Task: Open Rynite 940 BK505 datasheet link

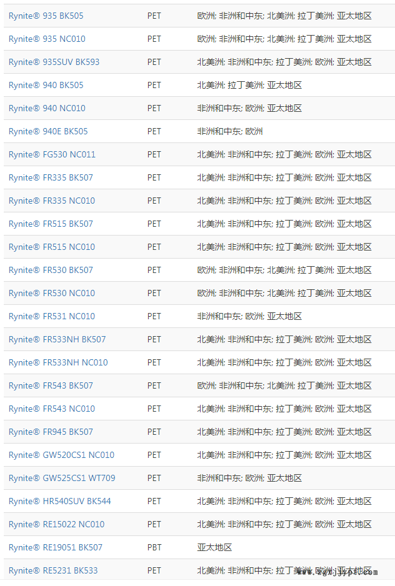Action: click(x=46, y=85)
